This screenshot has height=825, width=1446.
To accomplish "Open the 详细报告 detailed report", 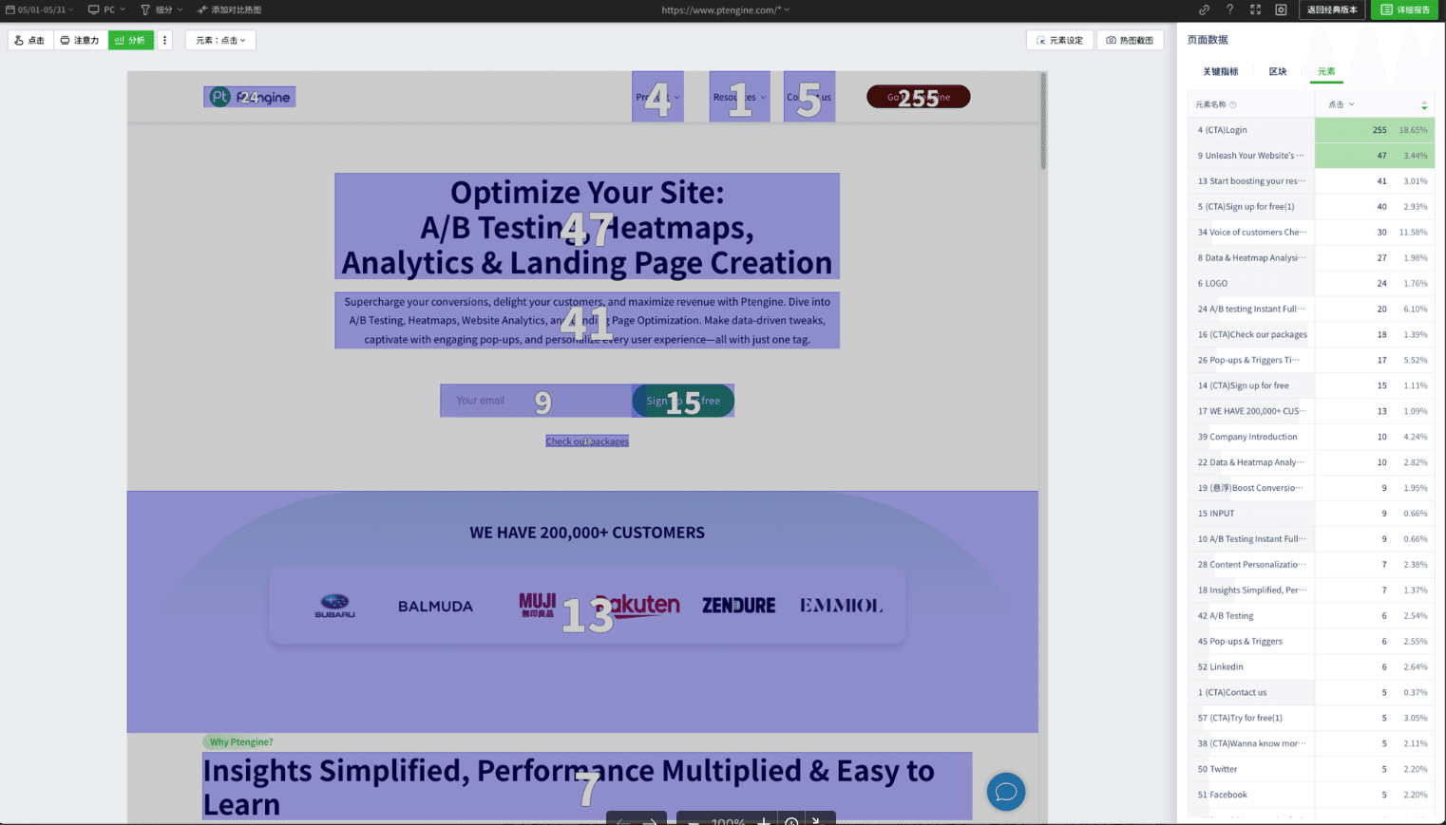I will (x=1404, y=9).
